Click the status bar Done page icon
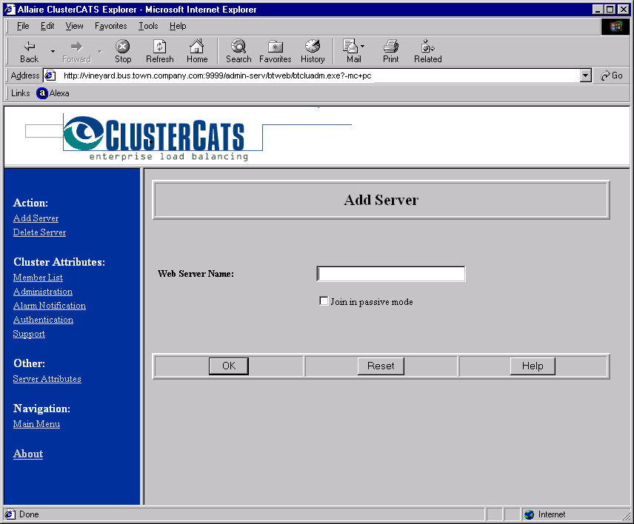634x524 pixels. coord(10,514)
